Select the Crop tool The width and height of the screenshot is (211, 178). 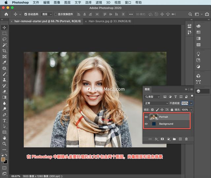(4, 51)
